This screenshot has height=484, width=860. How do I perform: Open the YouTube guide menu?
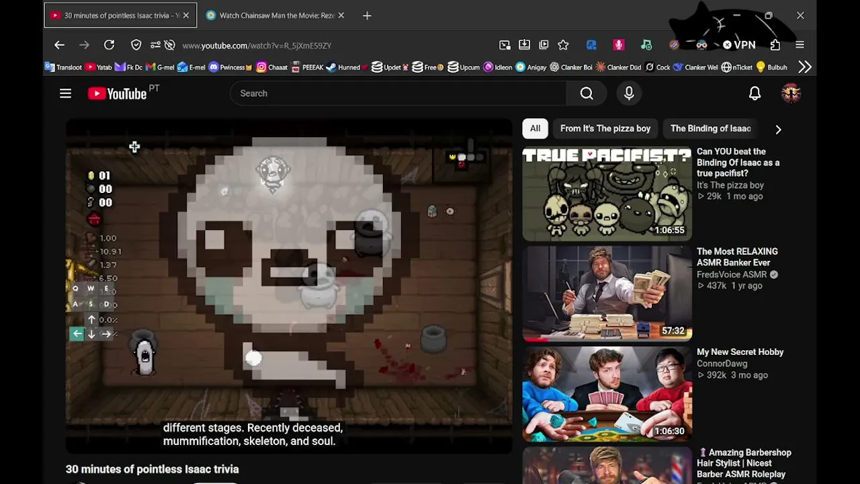65,93
